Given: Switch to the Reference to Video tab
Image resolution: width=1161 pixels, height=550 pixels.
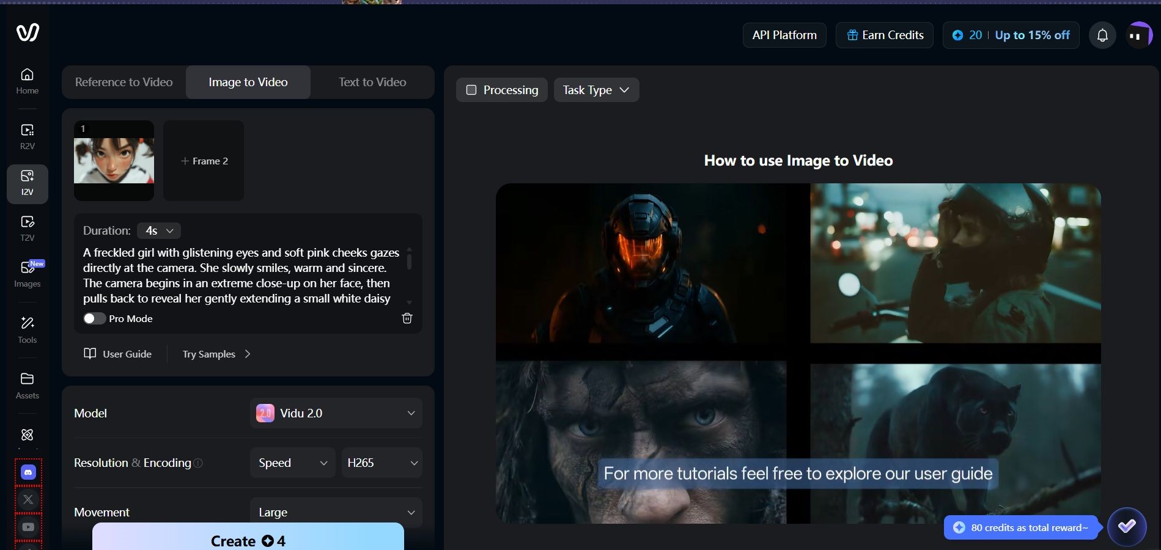Looking at the screenshot, I should [x=123, y=82].
